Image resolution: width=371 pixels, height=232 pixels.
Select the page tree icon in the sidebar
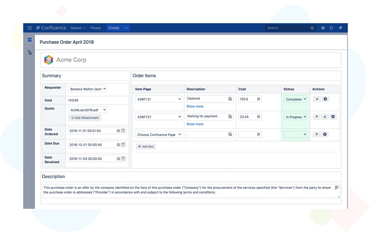(29, 52)
